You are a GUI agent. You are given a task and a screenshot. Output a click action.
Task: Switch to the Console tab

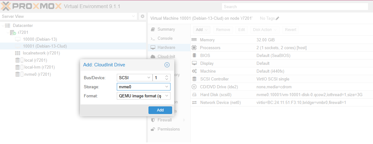[165, 39]
